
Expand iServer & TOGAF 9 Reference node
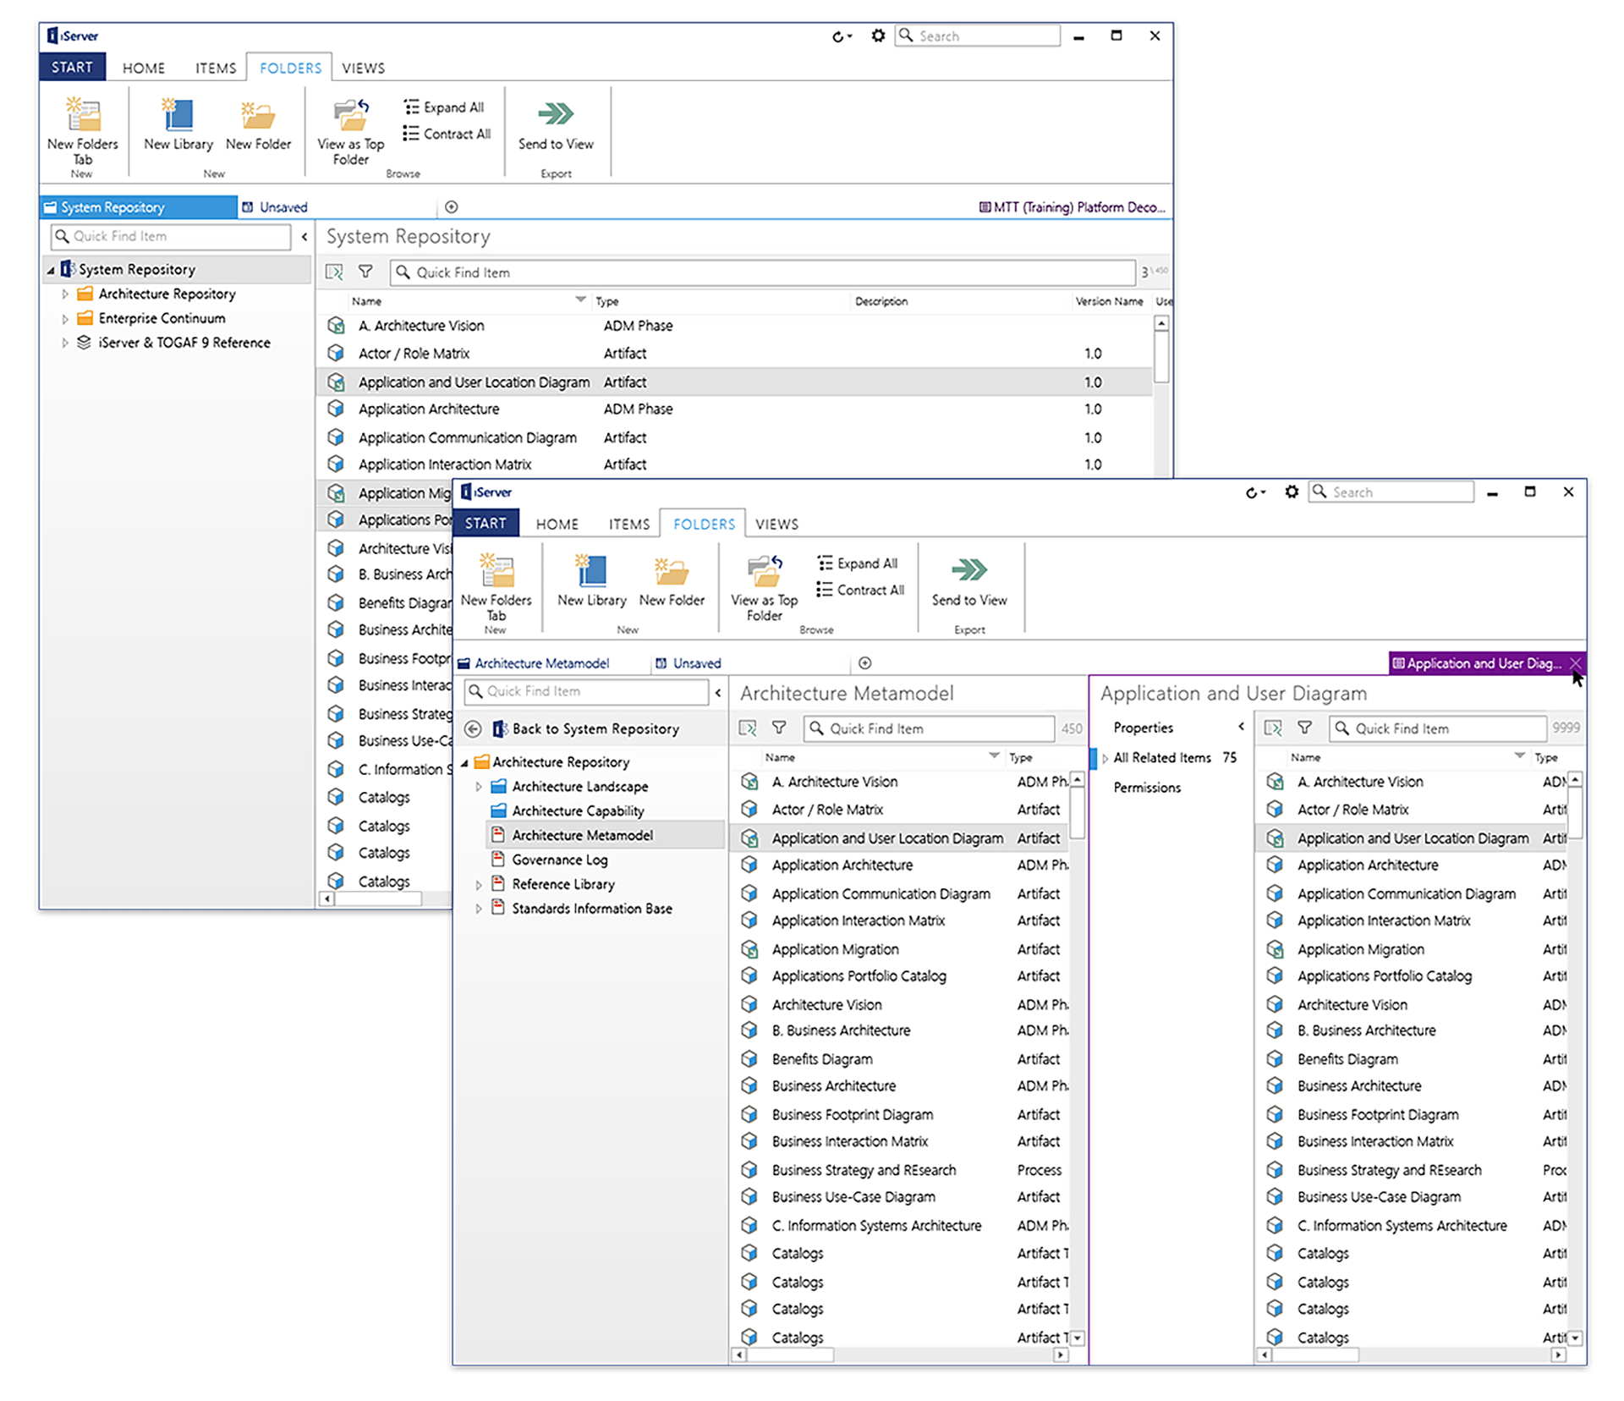coord(64,343)
